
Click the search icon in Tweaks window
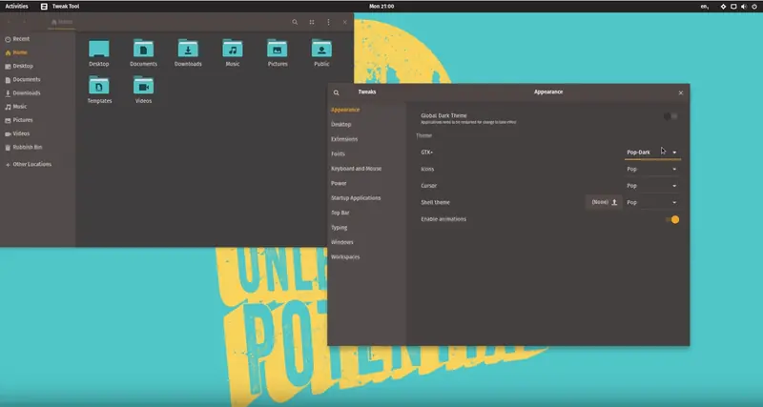[x=337, y=92]
